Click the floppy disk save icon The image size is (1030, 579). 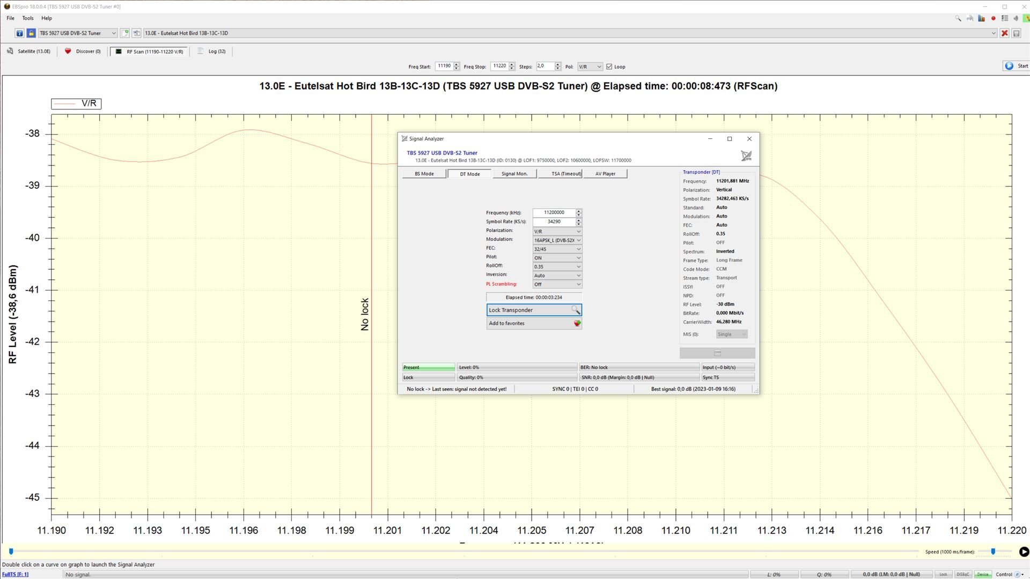[x=1016, y=33]
